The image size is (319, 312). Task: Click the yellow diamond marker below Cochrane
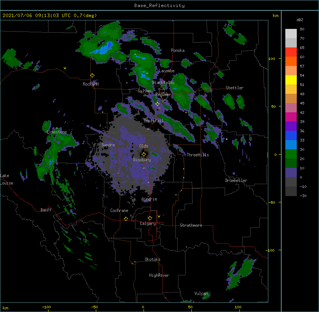tap(126, 219)
